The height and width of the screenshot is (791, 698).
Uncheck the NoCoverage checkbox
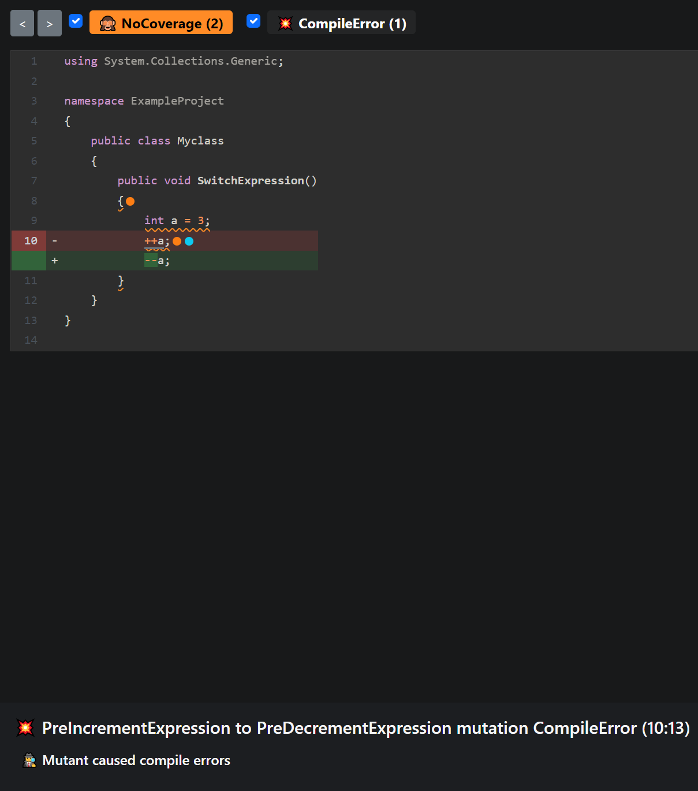pyautogui.click(x=76, y=21)
